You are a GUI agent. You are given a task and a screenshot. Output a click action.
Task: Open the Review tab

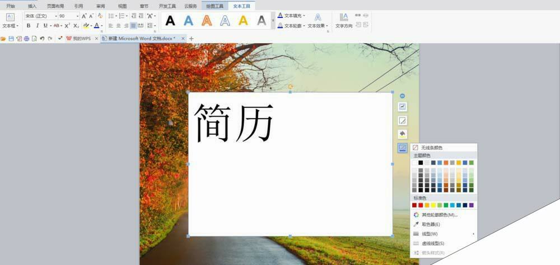click(x=101, y=6)
